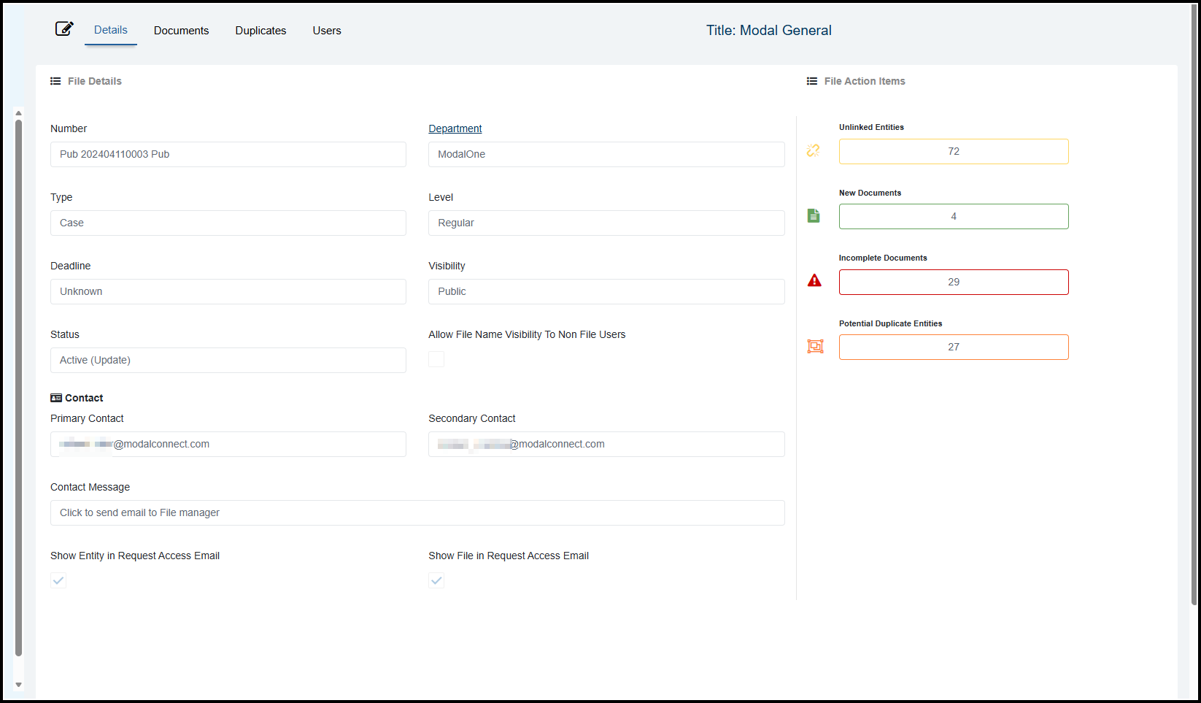Click the File Details list icon
This screenshot has height=703, width=1201.
click(x=55, y=81)
